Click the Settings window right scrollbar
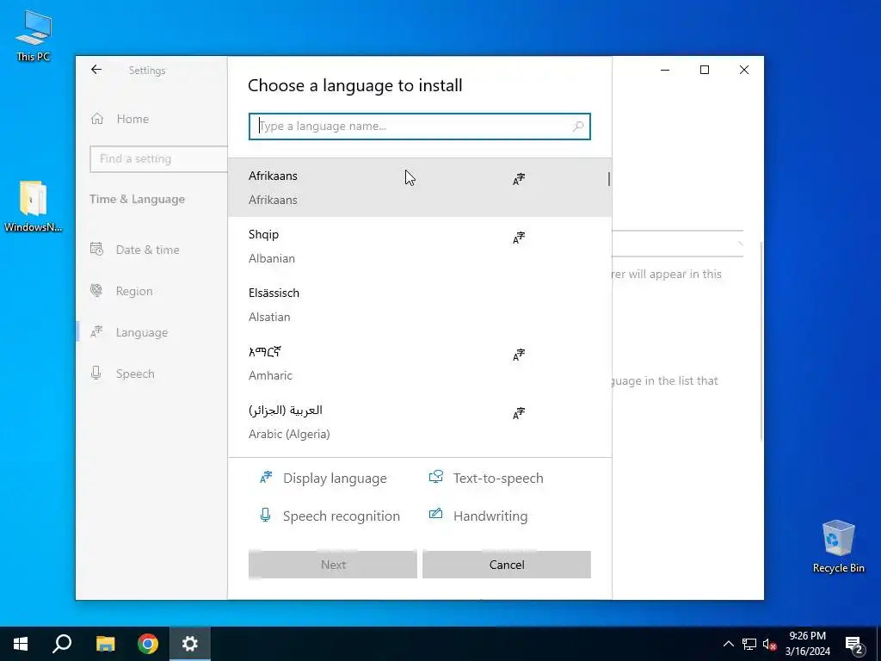Viewport: 881px width, 661px height. coord(761,341)
